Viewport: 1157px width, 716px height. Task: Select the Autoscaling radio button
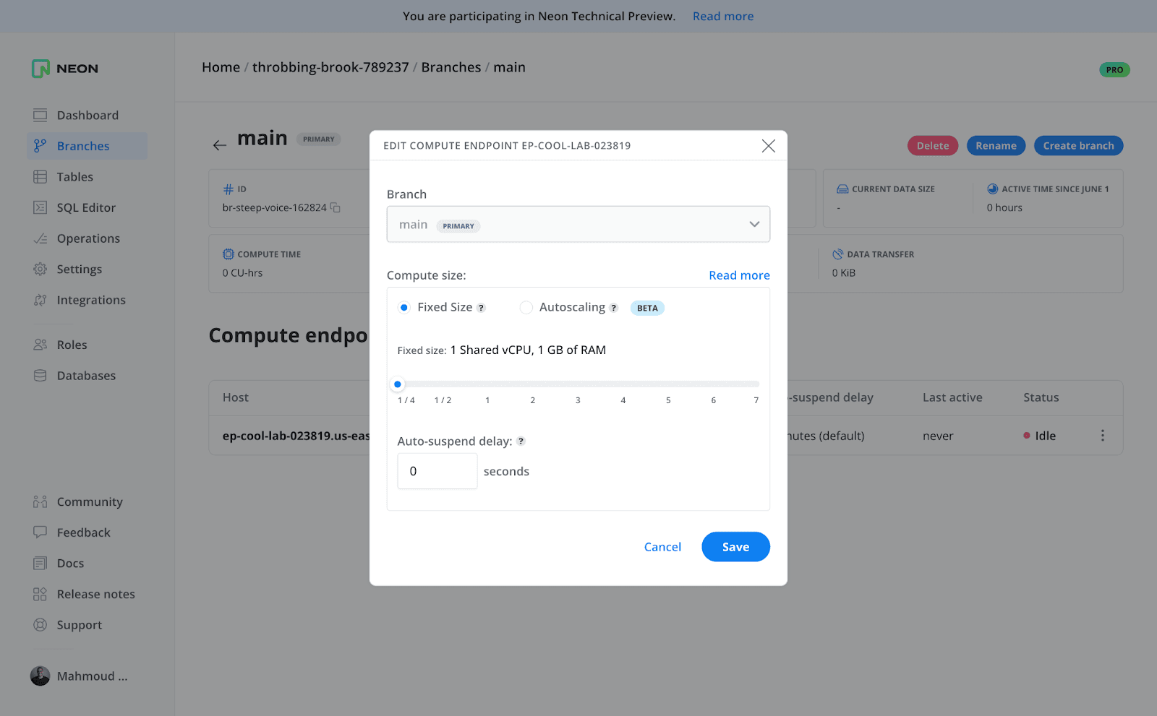tap(526, 308)
